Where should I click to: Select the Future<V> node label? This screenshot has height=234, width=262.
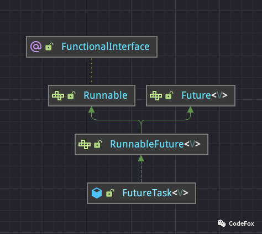click(x=205, y=95)
